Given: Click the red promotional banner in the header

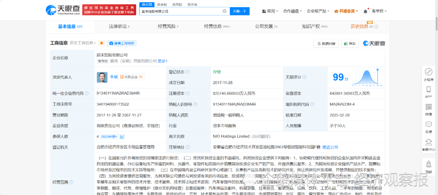Looking at the screenshot, I should [x=109, y=10].
